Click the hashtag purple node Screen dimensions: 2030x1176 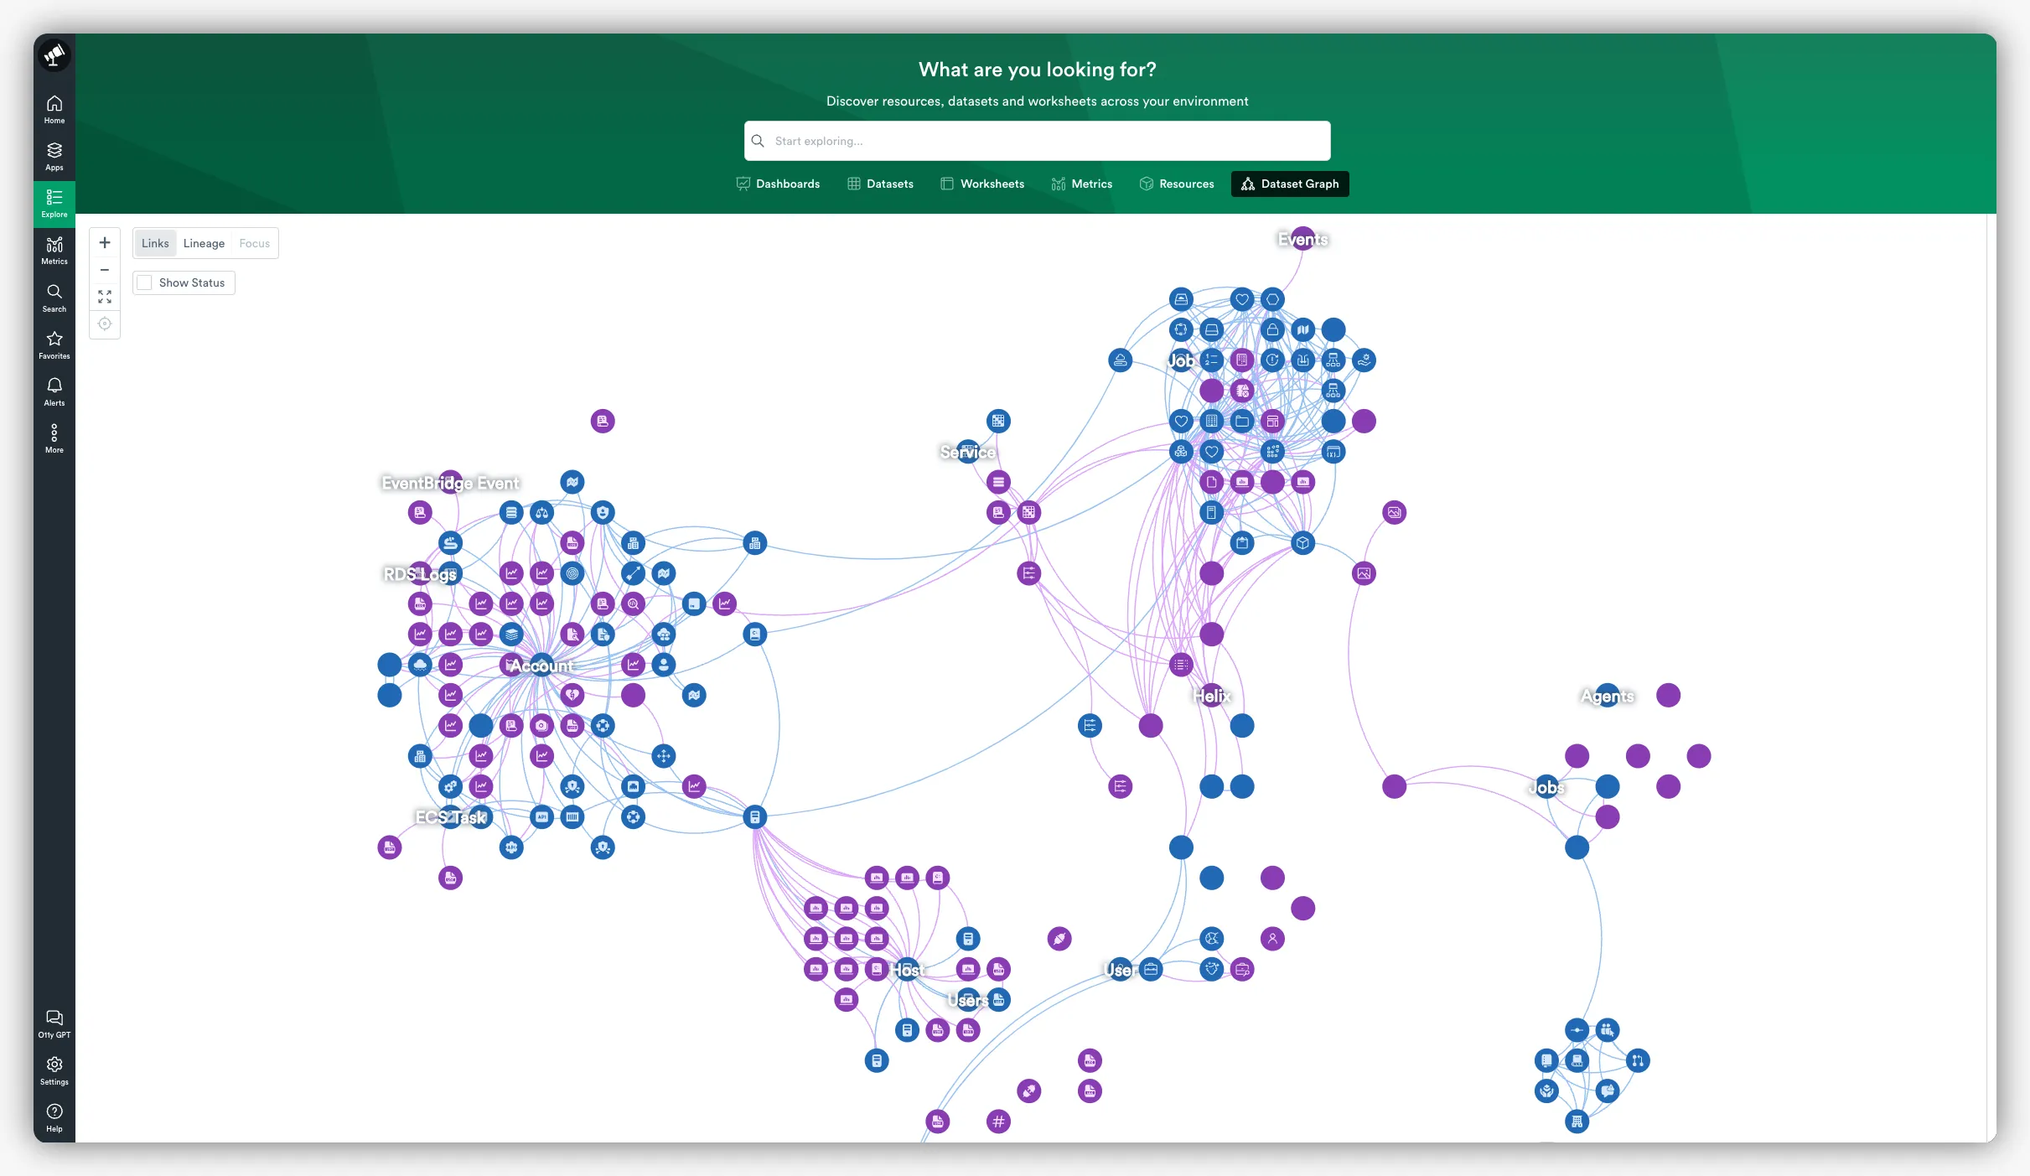(x=998, y=1122)
